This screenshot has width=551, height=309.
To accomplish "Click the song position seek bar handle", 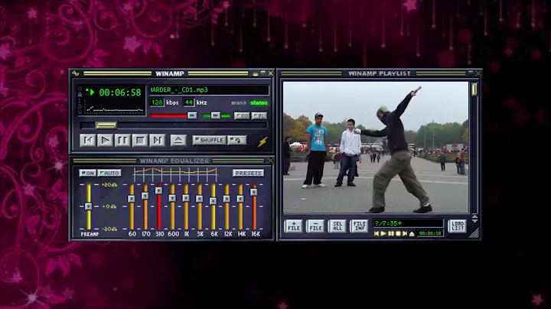I will [x=106, y=125].
